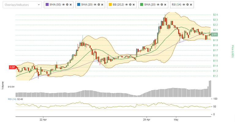Image resolution: width=235 pixels, height=124 pixels.
Task: Click the Price (USD) axis title
Action: (x=233, y=51)
